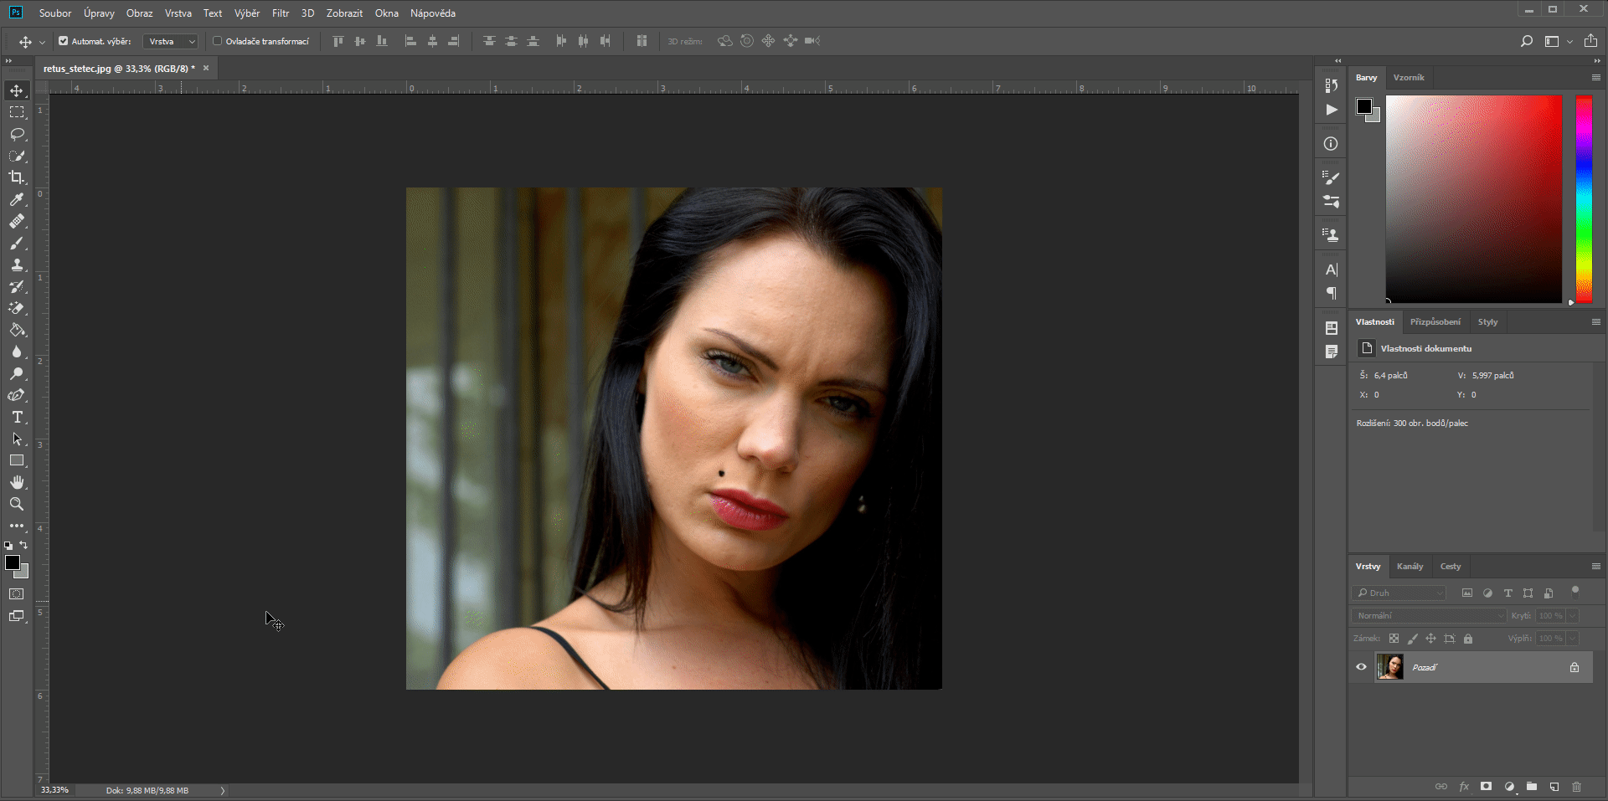Switch to the Kanály tab
Image resolution: width=1608 pixels, height=801 pixels.
tap(1410, 567)
